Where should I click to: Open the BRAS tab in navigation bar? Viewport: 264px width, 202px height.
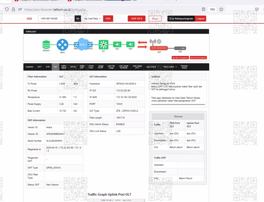tap(73, 67)
